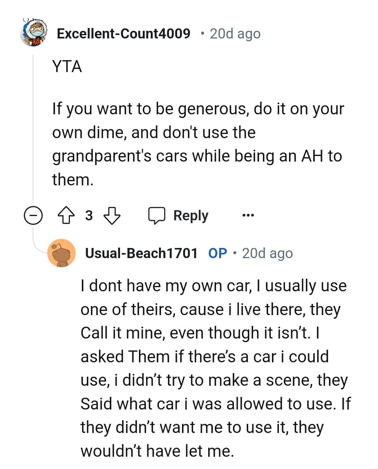Visit the Usual-Beach1701 user profile link
The width and height of the screenshot is (378, 469).
click(141, 253)
